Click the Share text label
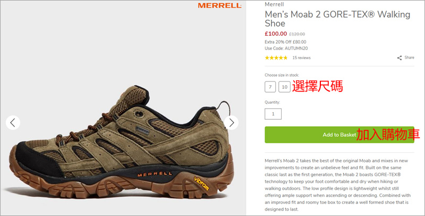This screenshot has height=216, width=425. coord(409,57)
